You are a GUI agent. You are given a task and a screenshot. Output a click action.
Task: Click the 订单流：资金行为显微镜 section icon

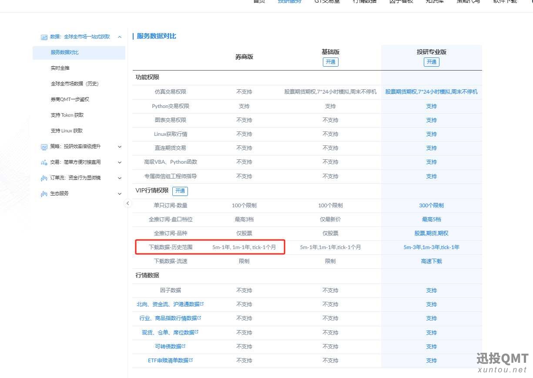[x=44, y=178]
